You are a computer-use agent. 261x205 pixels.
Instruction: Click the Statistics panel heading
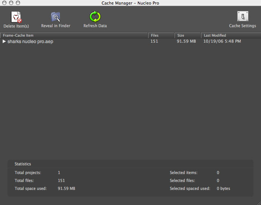23,164
